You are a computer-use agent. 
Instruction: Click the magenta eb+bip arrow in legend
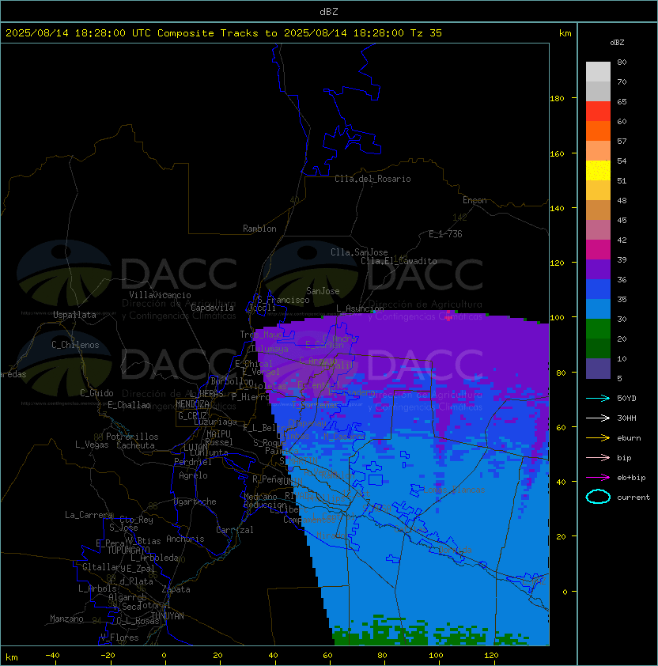point(598,478)
